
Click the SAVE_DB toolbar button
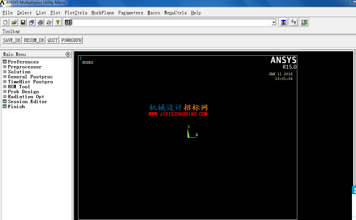point(12,40)
